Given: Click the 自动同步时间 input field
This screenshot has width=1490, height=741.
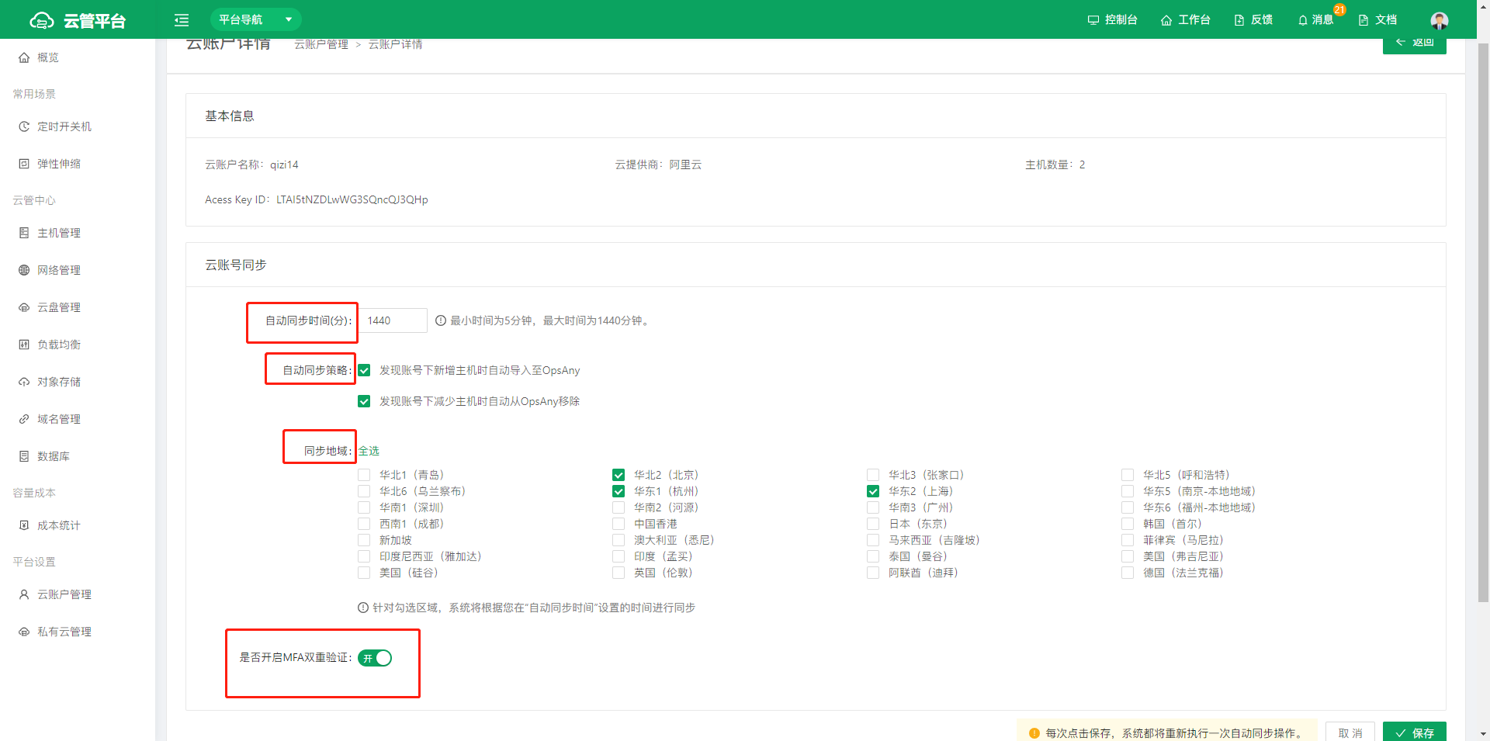Looking at the screenshot, I should click(x=393, y=320).
